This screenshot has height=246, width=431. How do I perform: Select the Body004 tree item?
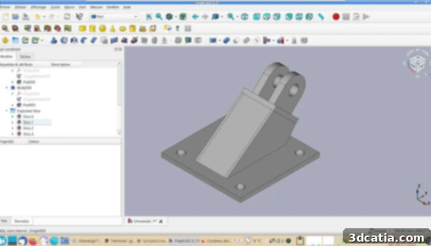point(24,88)
